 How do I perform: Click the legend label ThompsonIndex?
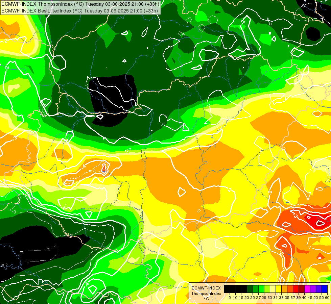pos(206,294)
